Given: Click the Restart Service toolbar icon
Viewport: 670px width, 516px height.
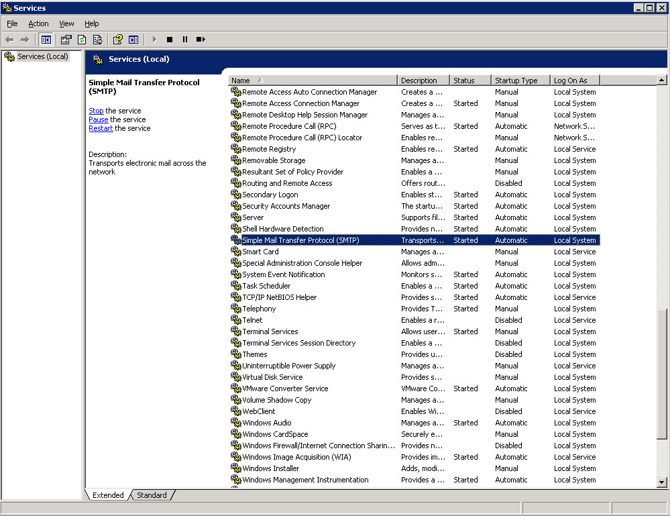Looking at the screenshot, I should tap(201, 40).
